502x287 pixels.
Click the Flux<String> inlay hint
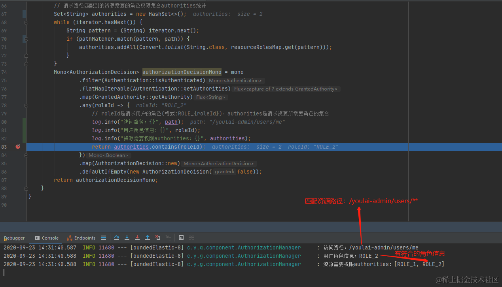pyautogui.click(x=210, y=97)
